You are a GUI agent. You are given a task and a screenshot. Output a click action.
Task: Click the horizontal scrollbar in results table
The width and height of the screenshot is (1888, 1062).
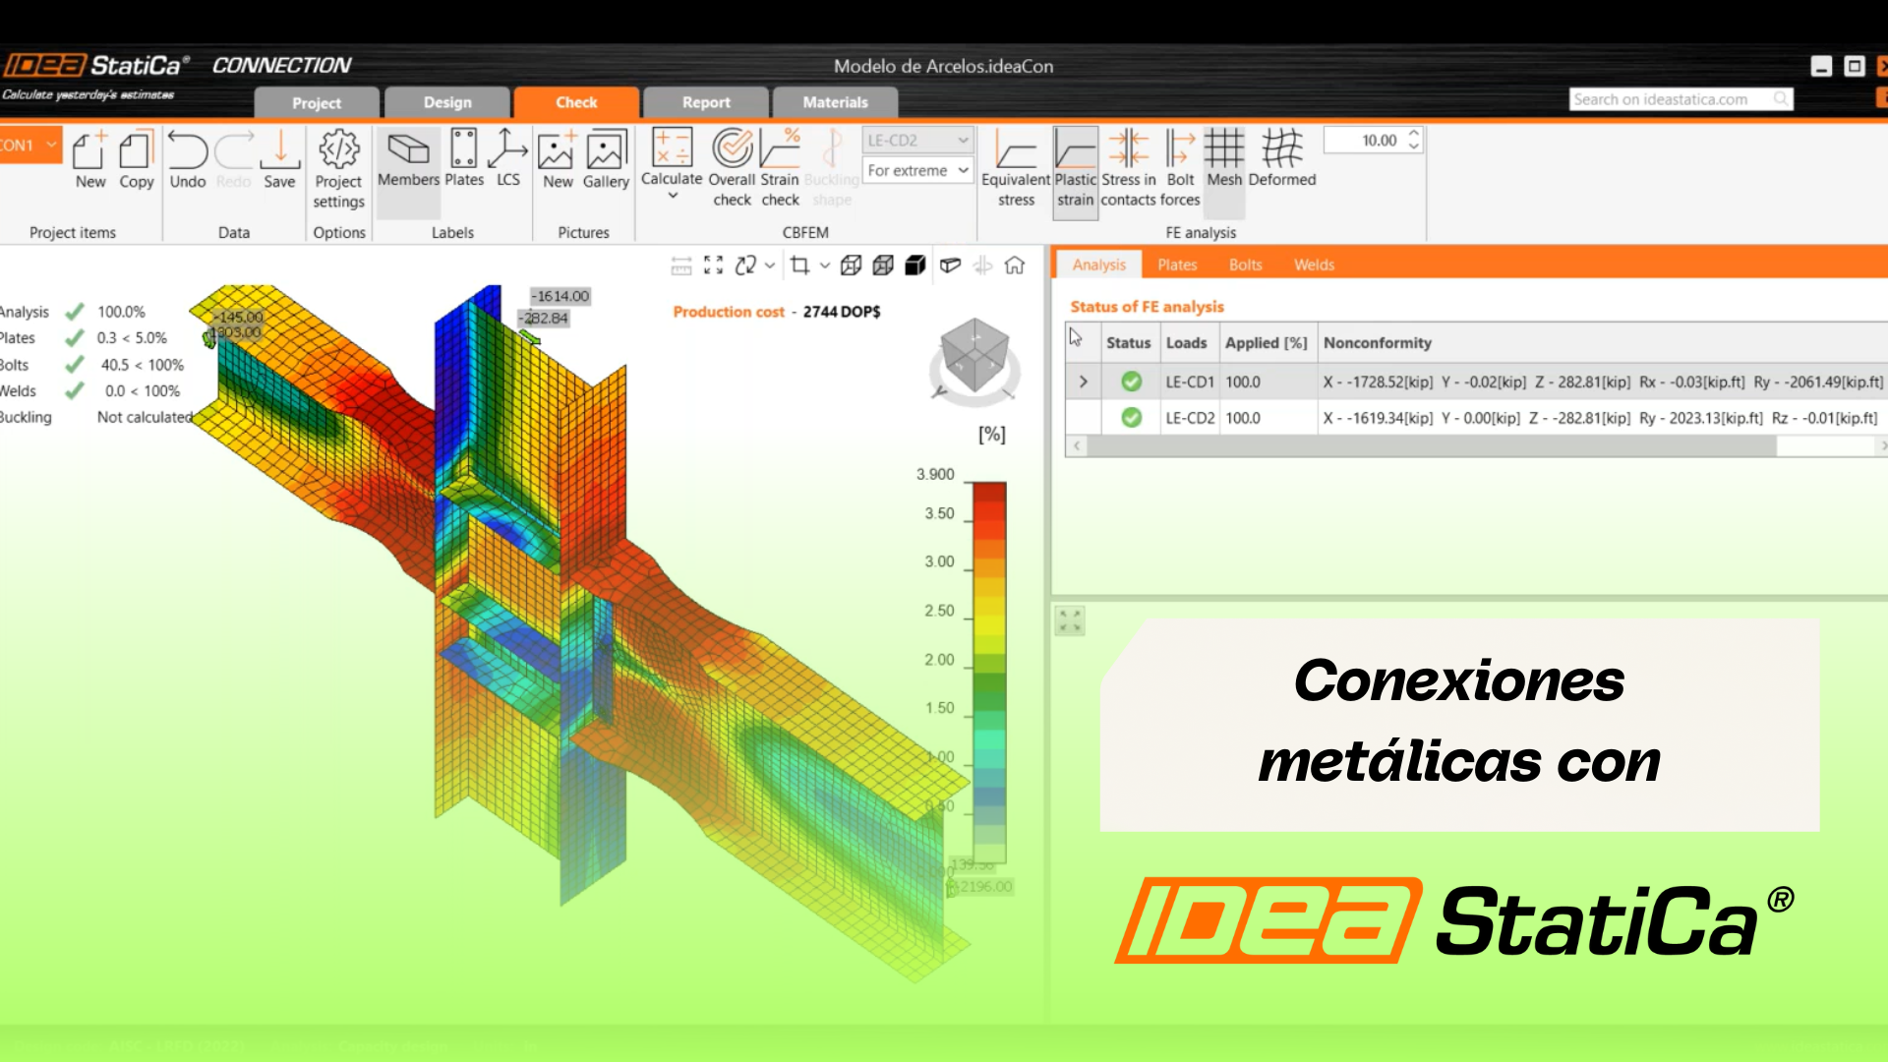click(x=1432, y=446)
